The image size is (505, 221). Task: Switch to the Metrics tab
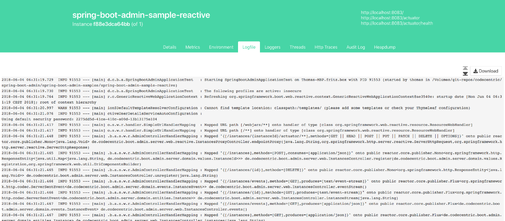point(192,47)
